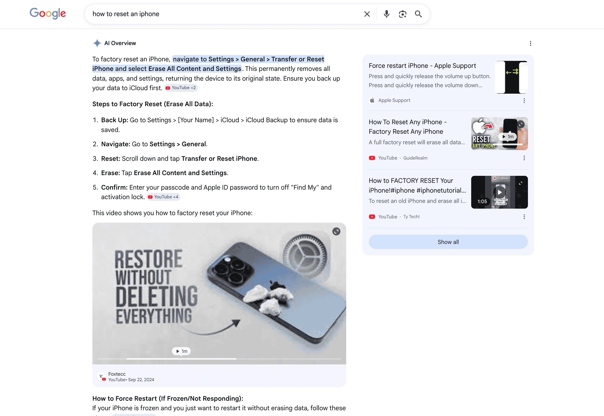The height and width of the screenshot is (416, 604).
Task: Open the Foxtecc channel name link
Action: point(117,374)
